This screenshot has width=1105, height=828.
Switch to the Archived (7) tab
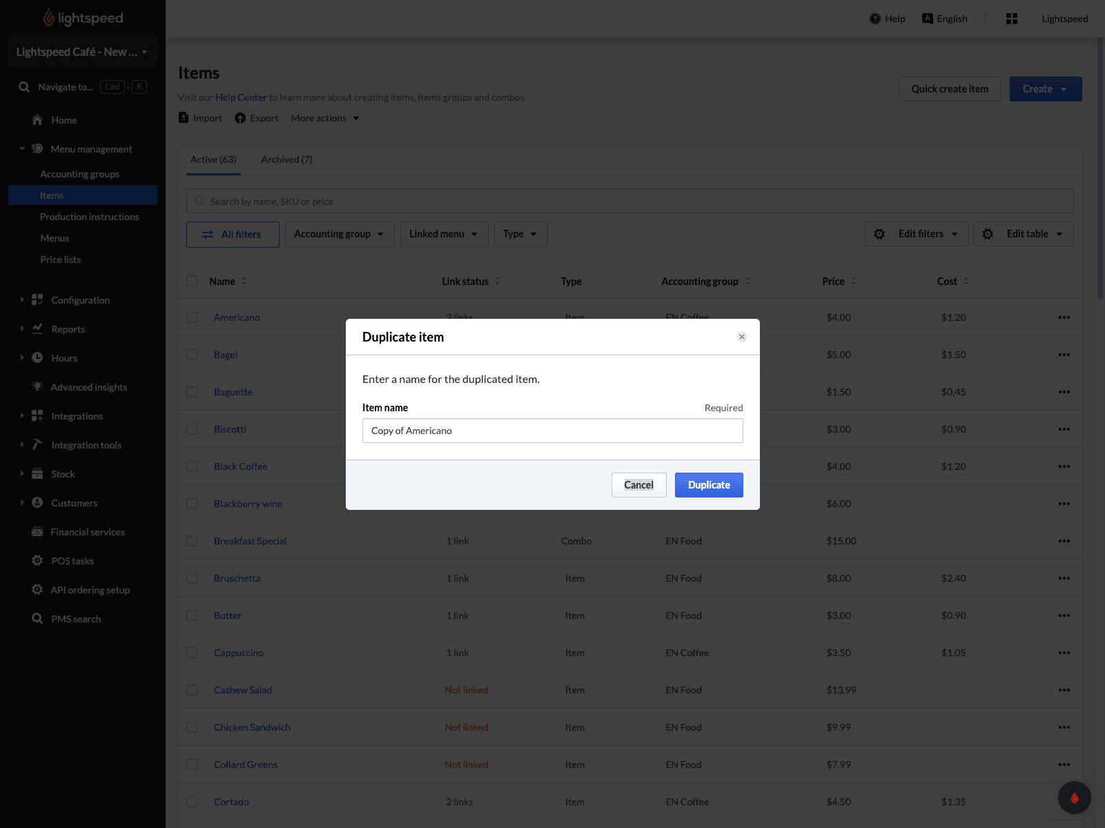286,159
